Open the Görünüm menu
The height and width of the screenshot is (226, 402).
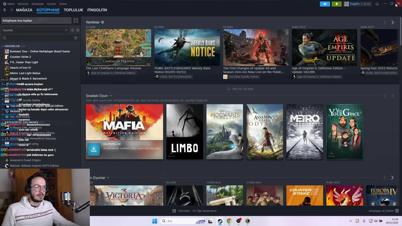(x=23, y=4)
